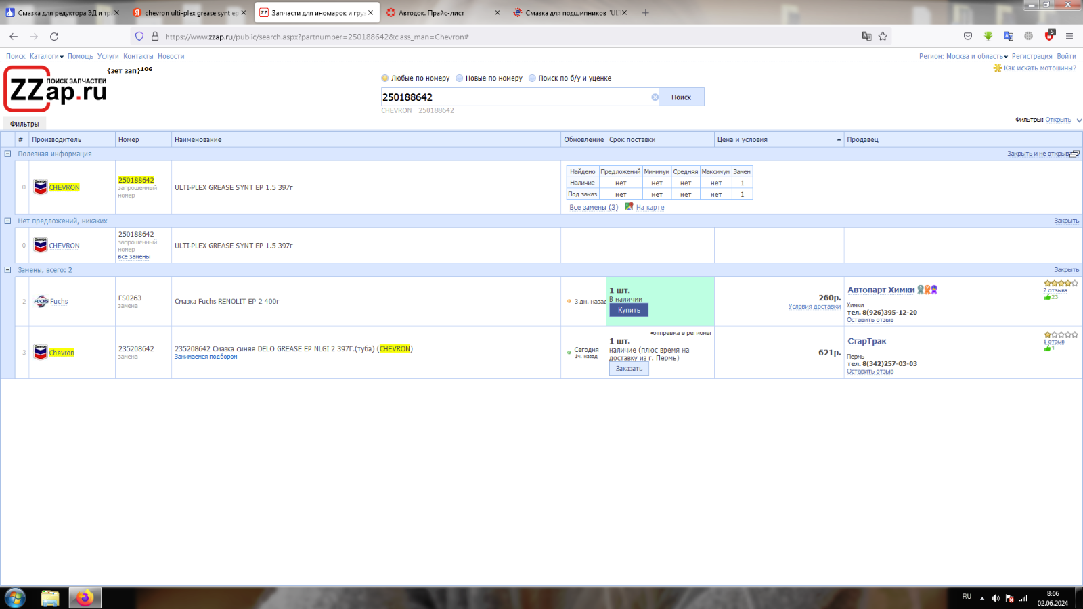Click the browser Forward arrow
1083x609 pixels.
[x=34, y=37]
